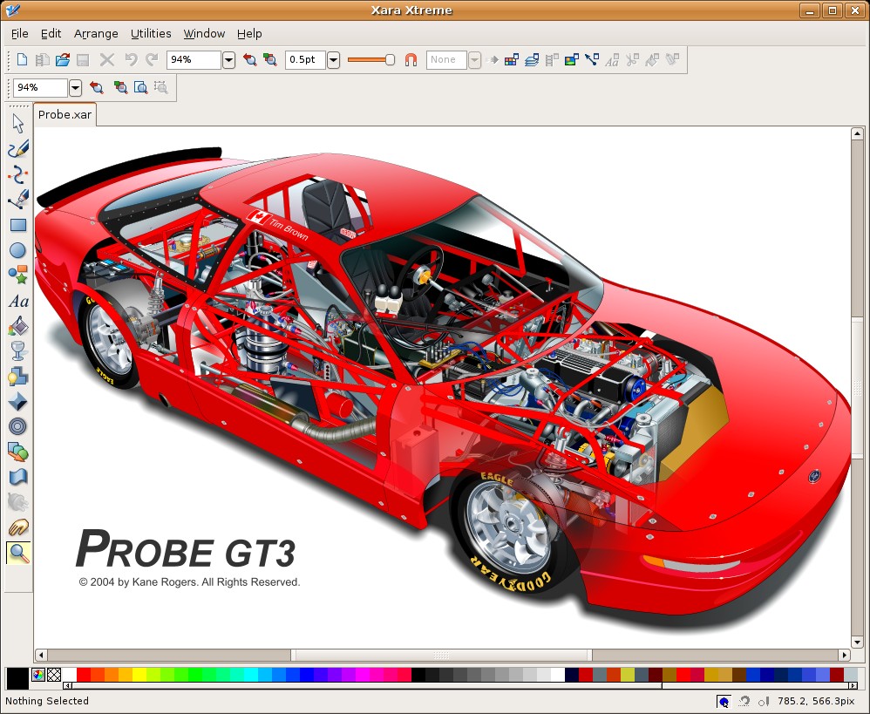Select the Rectangle tool
870x714 pixels.
[17, 225]
